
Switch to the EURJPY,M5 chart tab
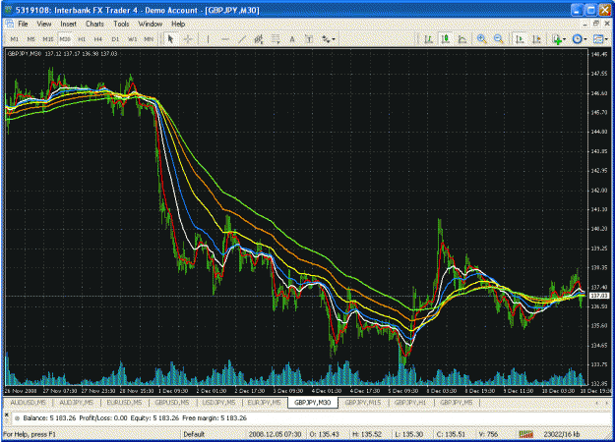[x=265, y=403]
